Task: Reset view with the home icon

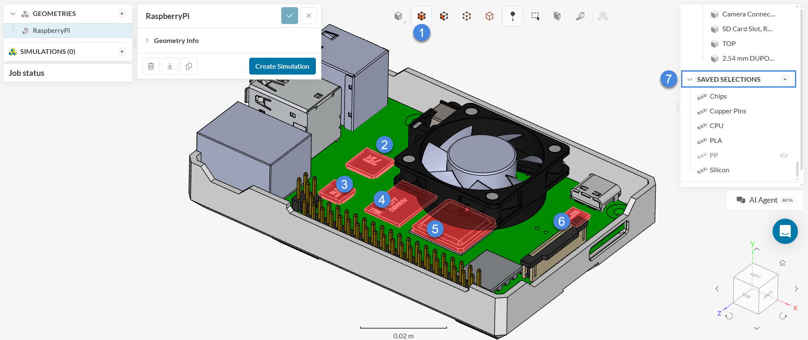Action: (782, 263)
